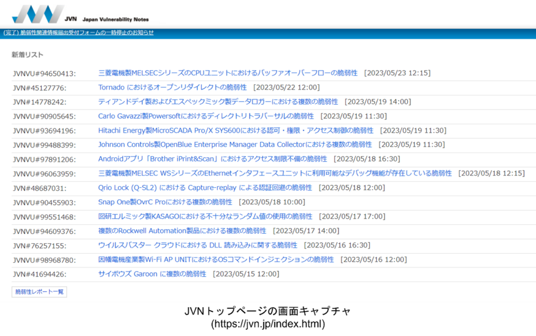Open ウイルスバスター クラウド DLL advisory link
Screen dimensions: 536x336
pos(197,245)
